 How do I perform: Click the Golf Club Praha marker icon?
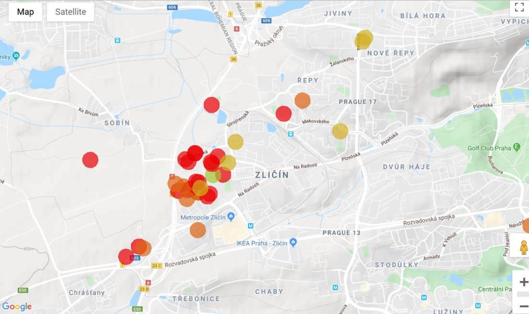click(516, 148)
